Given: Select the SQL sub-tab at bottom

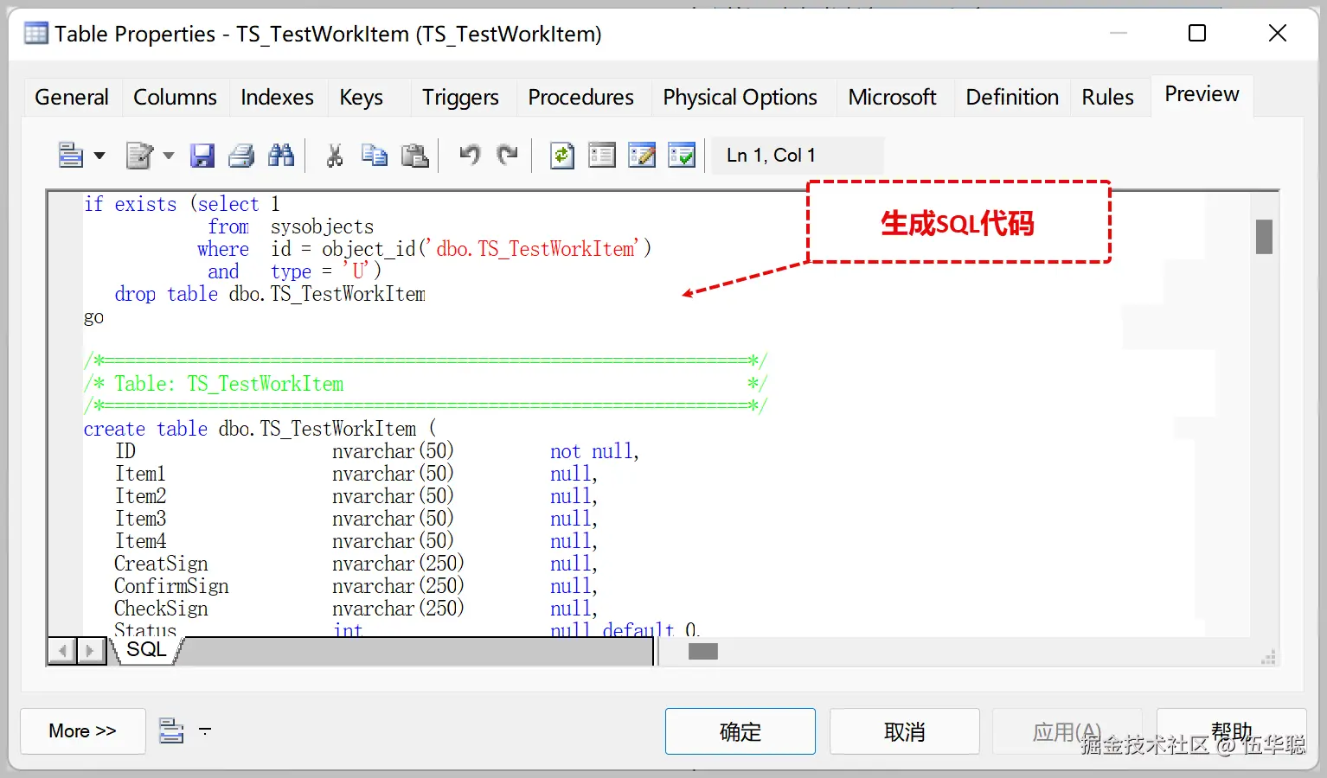Looking at the screenshot, I should click(x=145, y=650).
